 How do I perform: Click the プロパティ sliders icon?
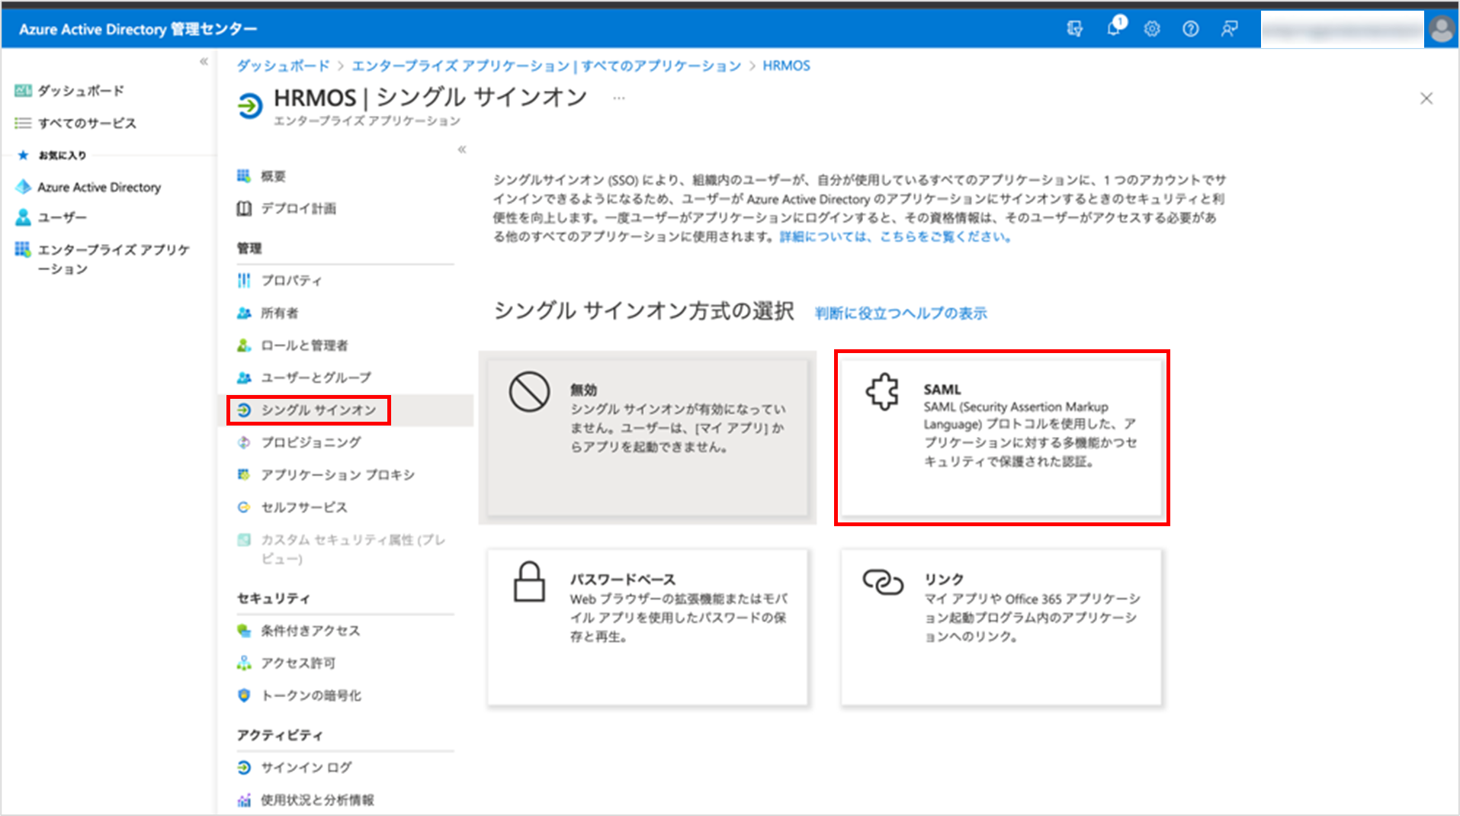244,281
